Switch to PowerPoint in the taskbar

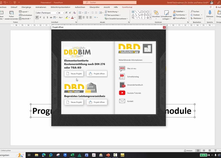pyautogui.click(x=108, y=155)
